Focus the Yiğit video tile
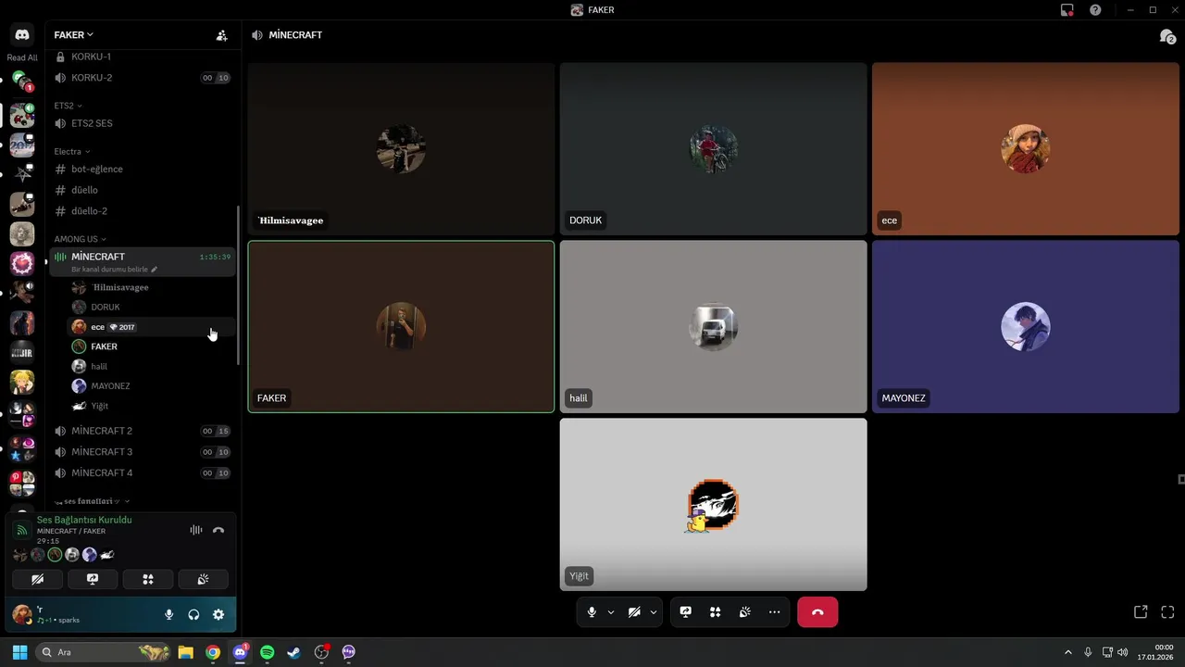Viewport: 1185px width, 667px height. (x=713, y=504)
